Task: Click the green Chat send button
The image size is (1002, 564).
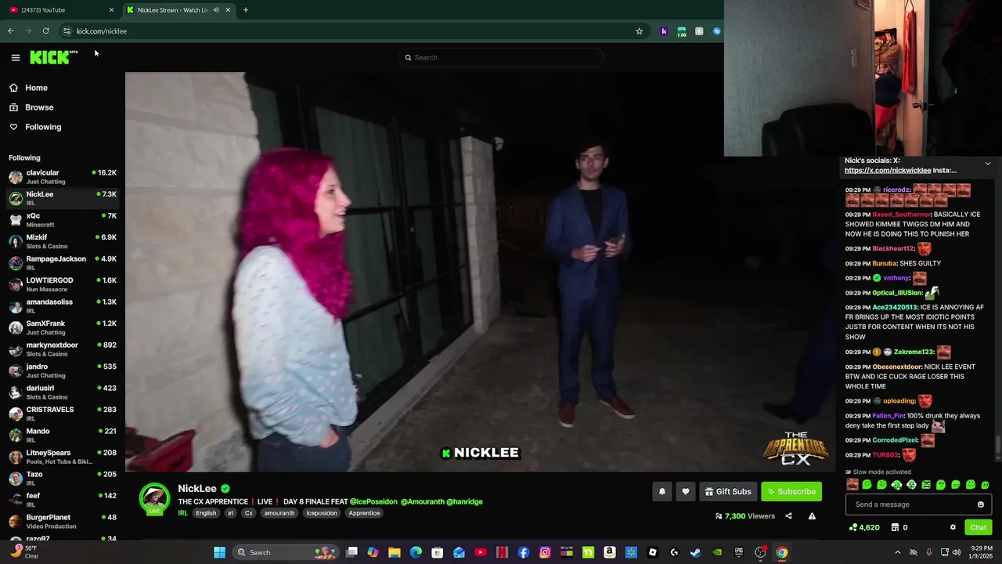Action: click(x=978, y=527)
